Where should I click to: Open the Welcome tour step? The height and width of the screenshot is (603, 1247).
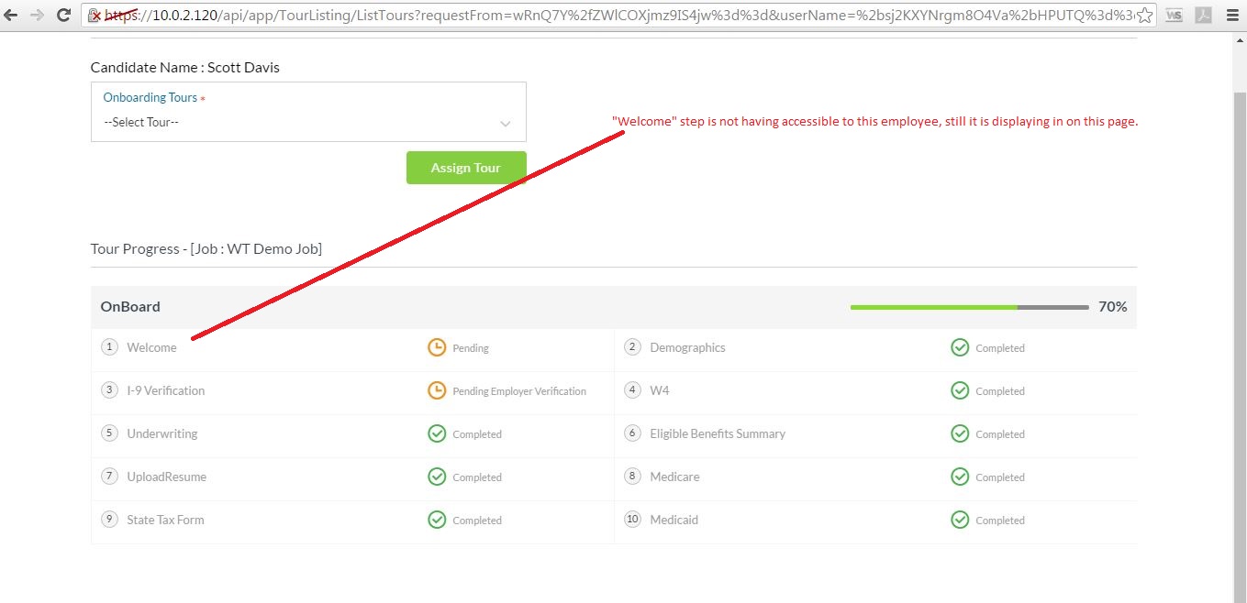pos(151,347)
